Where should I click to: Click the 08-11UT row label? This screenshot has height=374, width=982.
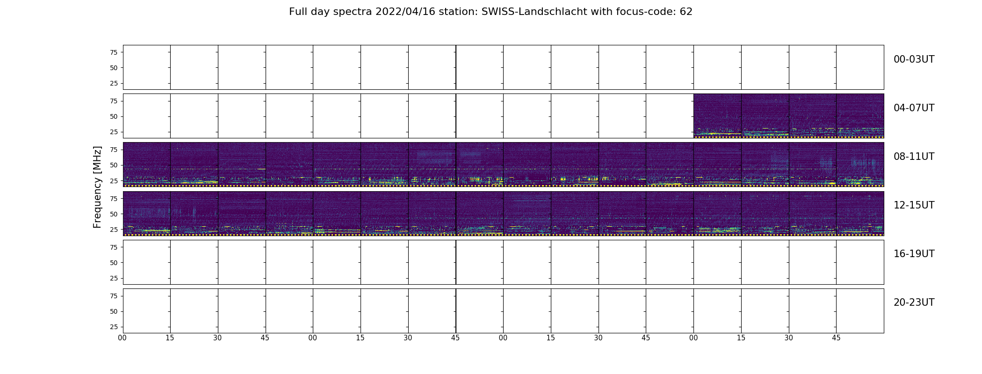914,157
